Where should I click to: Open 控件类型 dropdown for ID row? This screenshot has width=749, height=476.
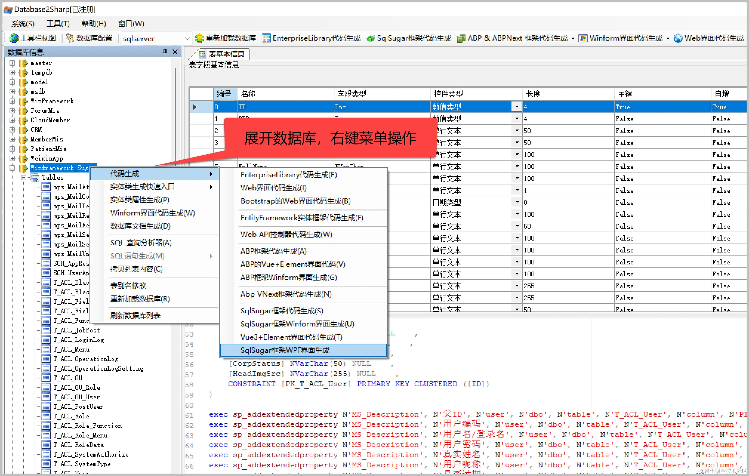(517, 107)
